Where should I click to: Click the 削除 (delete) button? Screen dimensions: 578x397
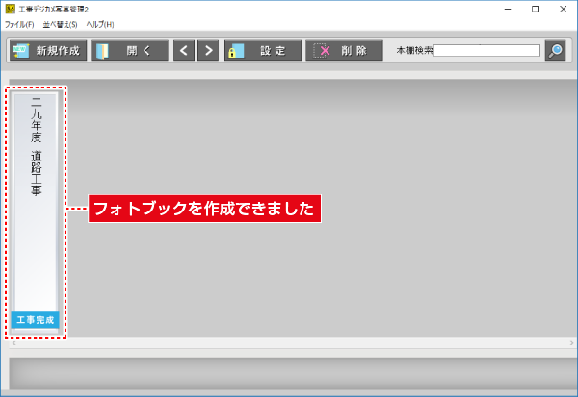click(x=344, y=50)
